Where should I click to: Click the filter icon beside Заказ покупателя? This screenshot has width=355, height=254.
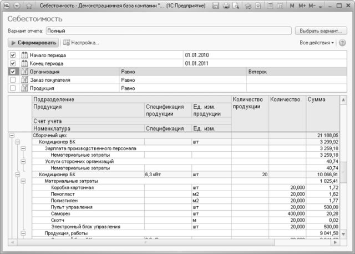[24, 80]
